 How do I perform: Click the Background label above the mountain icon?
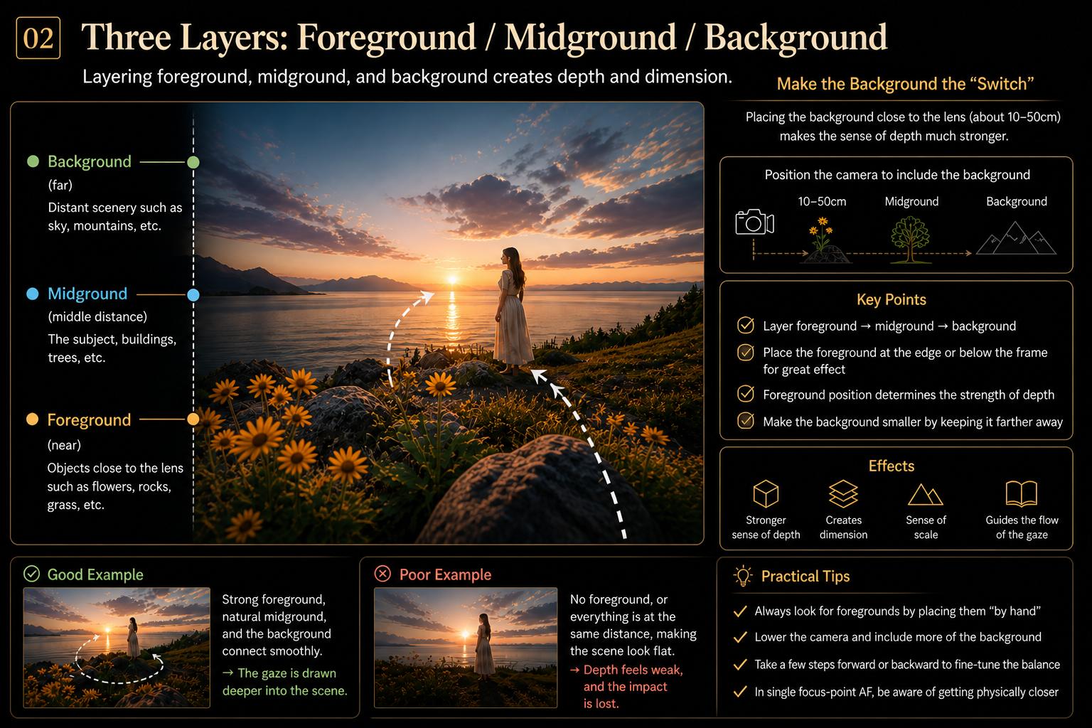point(1017,201)
